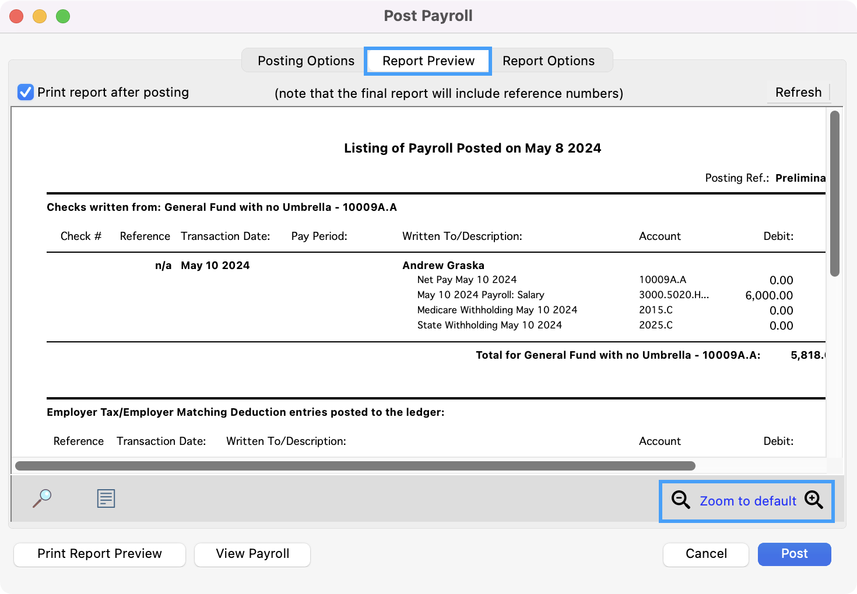Click the green maximize window button
This screenshot has width=857, height=594.
coord(63,16)
